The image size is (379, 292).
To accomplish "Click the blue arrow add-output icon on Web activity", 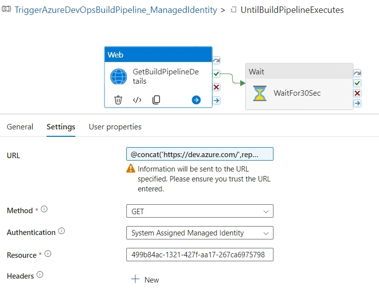I will coord(196,100).
